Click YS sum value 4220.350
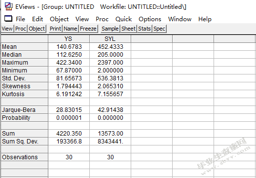 tap(69, 134)
